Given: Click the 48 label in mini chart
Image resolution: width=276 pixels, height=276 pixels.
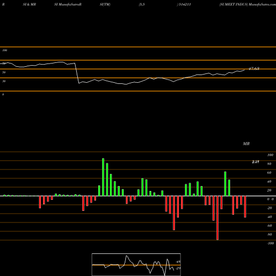Looking at the screenshot, I should click(x=178, y=262).
